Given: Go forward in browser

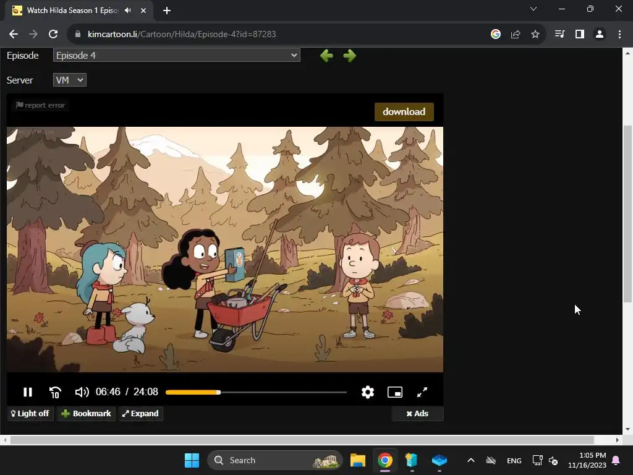Looking at the screenshot, I should pyautogui.click(x=33, y=35).
